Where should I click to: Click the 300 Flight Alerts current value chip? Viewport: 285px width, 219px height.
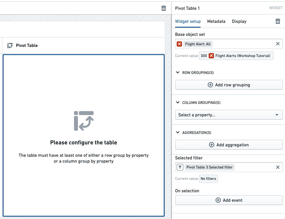[x=236, y=56]
